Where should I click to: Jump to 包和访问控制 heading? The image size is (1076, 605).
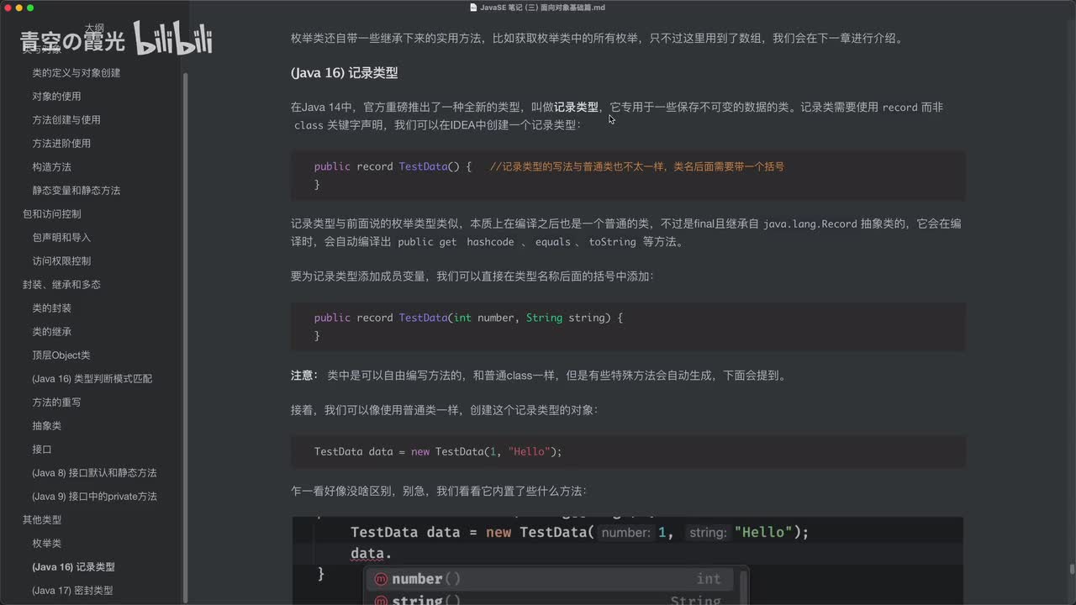pyautogui.click(x=52, y=214)
